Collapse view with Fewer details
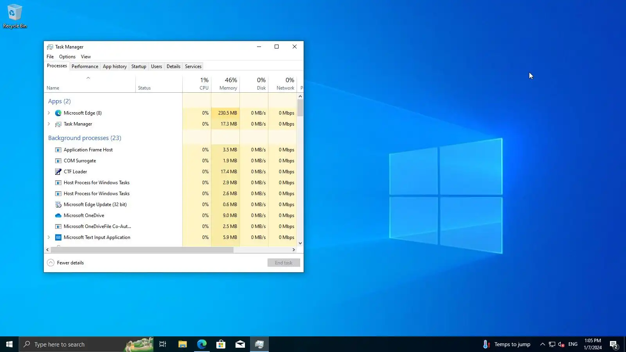This screenshot has height=352, width=626. (x=65, y=263)
